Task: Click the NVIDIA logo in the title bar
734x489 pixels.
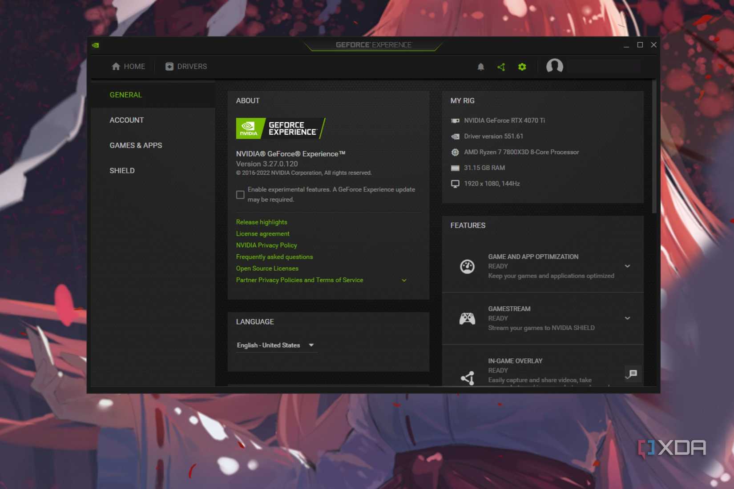Action: [95, 45]
